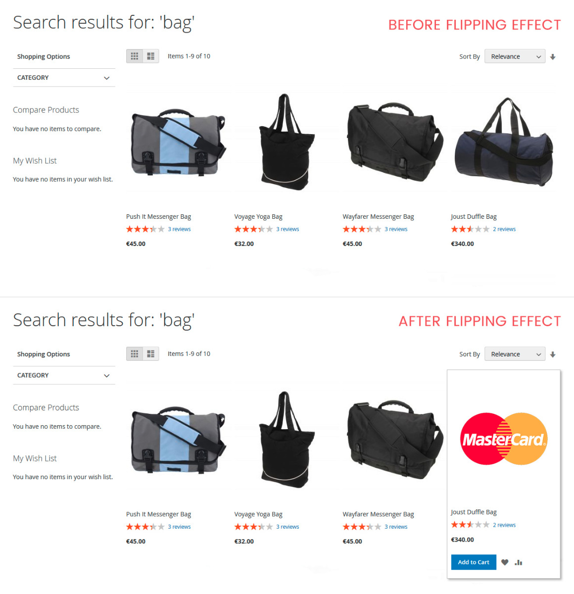Open Relevance dropdown in bottom section
This screenshot has width=574, height=594.
point(515,354)
